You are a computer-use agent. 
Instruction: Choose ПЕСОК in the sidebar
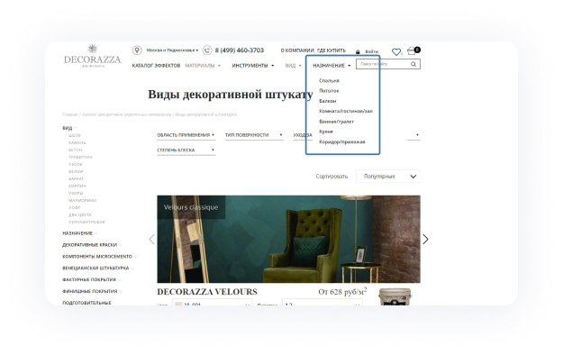tap(76, 164)
